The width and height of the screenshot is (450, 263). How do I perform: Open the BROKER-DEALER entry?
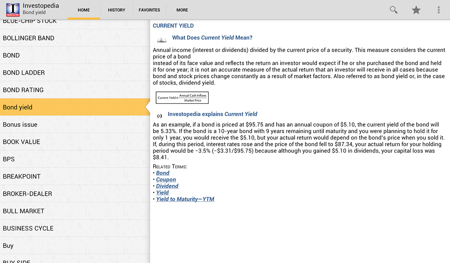coord(75,194)
